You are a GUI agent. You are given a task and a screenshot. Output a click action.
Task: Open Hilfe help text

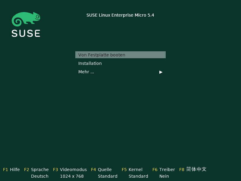tap(15, 170)
